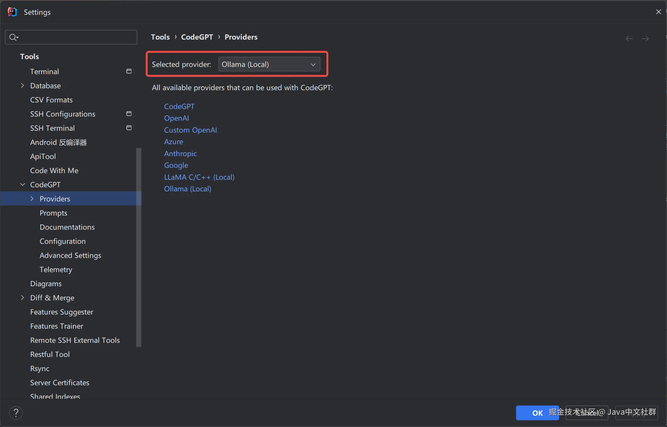Open Advanced Settings under CodeGPT
The width and height of the screenshot is (667, 427).
(70, 255)
